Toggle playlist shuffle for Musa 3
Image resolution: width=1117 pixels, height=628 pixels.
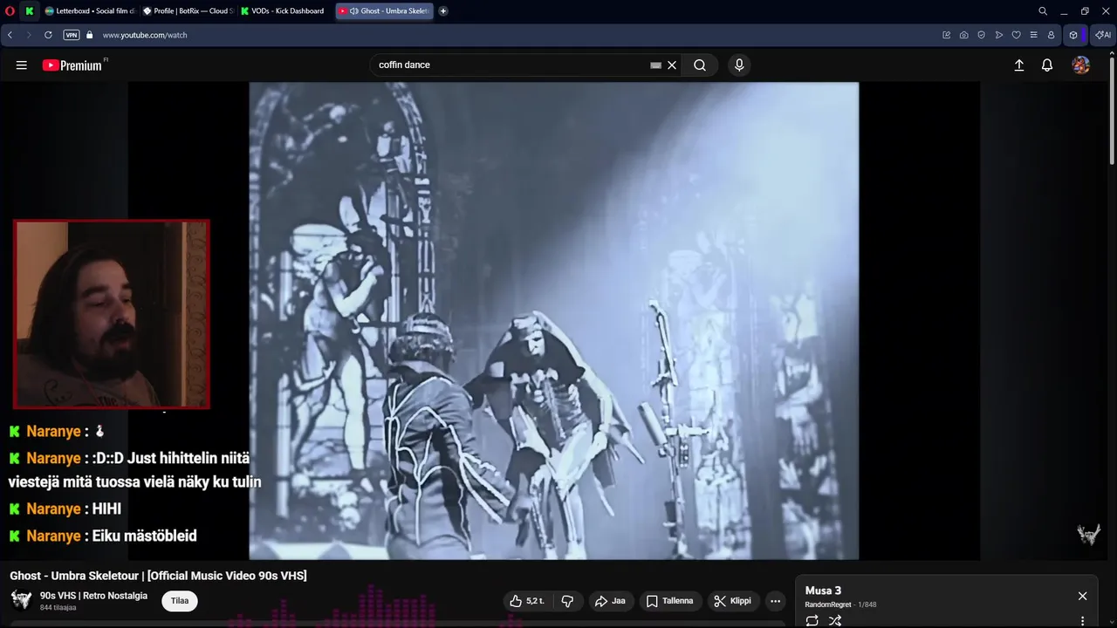(x=835, y=620)
